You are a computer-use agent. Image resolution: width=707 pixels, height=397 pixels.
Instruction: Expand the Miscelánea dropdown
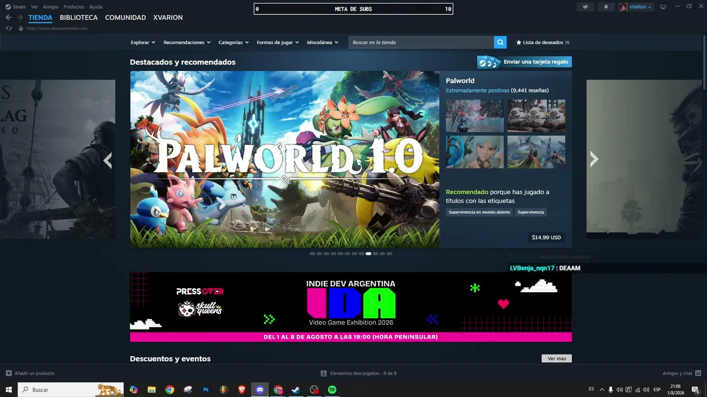(323, 42)
